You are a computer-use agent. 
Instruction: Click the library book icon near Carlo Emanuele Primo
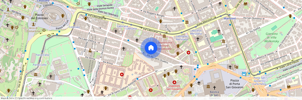point(245,4)
